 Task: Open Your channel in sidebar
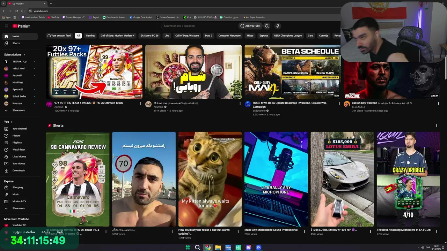coord(20,129)
